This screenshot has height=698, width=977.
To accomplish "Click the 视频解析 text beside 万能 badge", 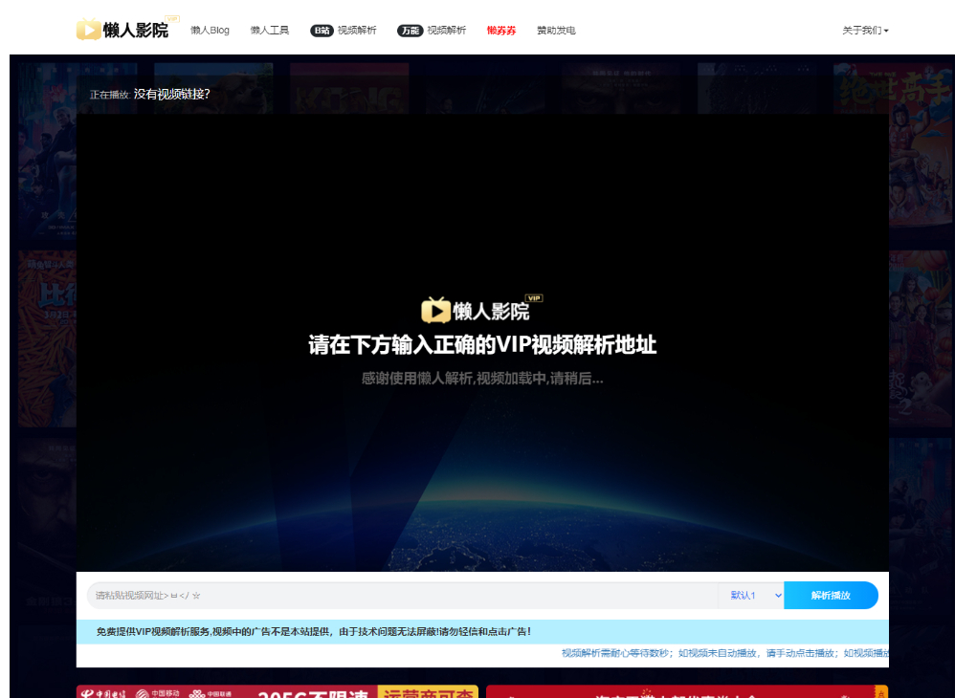I will coord(447,31).
